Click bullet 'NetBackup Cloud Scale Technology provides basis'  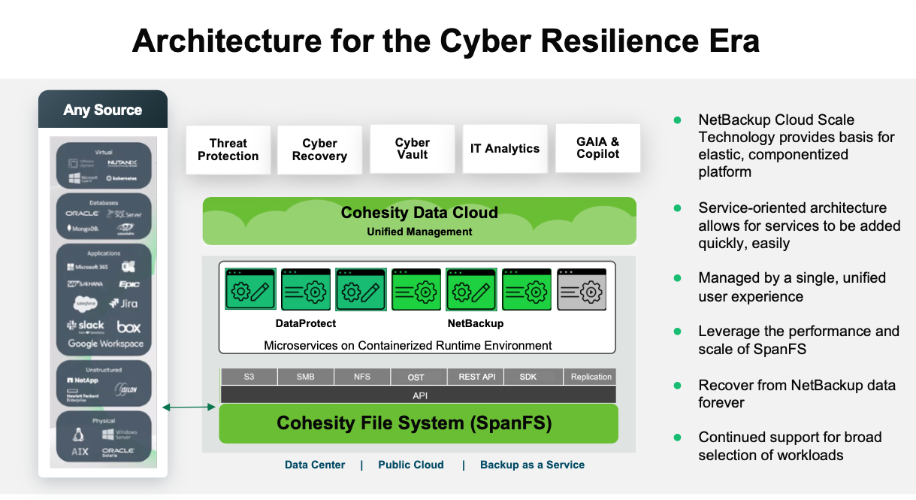click(x=797, y=146)
